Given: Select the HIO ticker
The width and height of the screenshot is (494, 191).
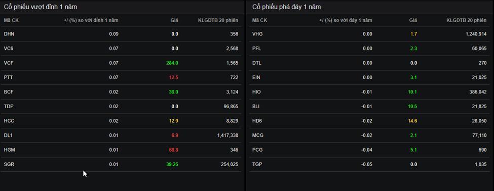Looking at the screenshot, I should [x=256, y=92].
